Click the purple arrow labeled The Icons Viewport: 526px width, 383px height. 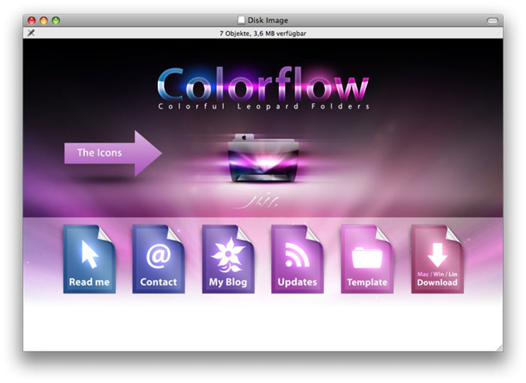pos(111,153)
